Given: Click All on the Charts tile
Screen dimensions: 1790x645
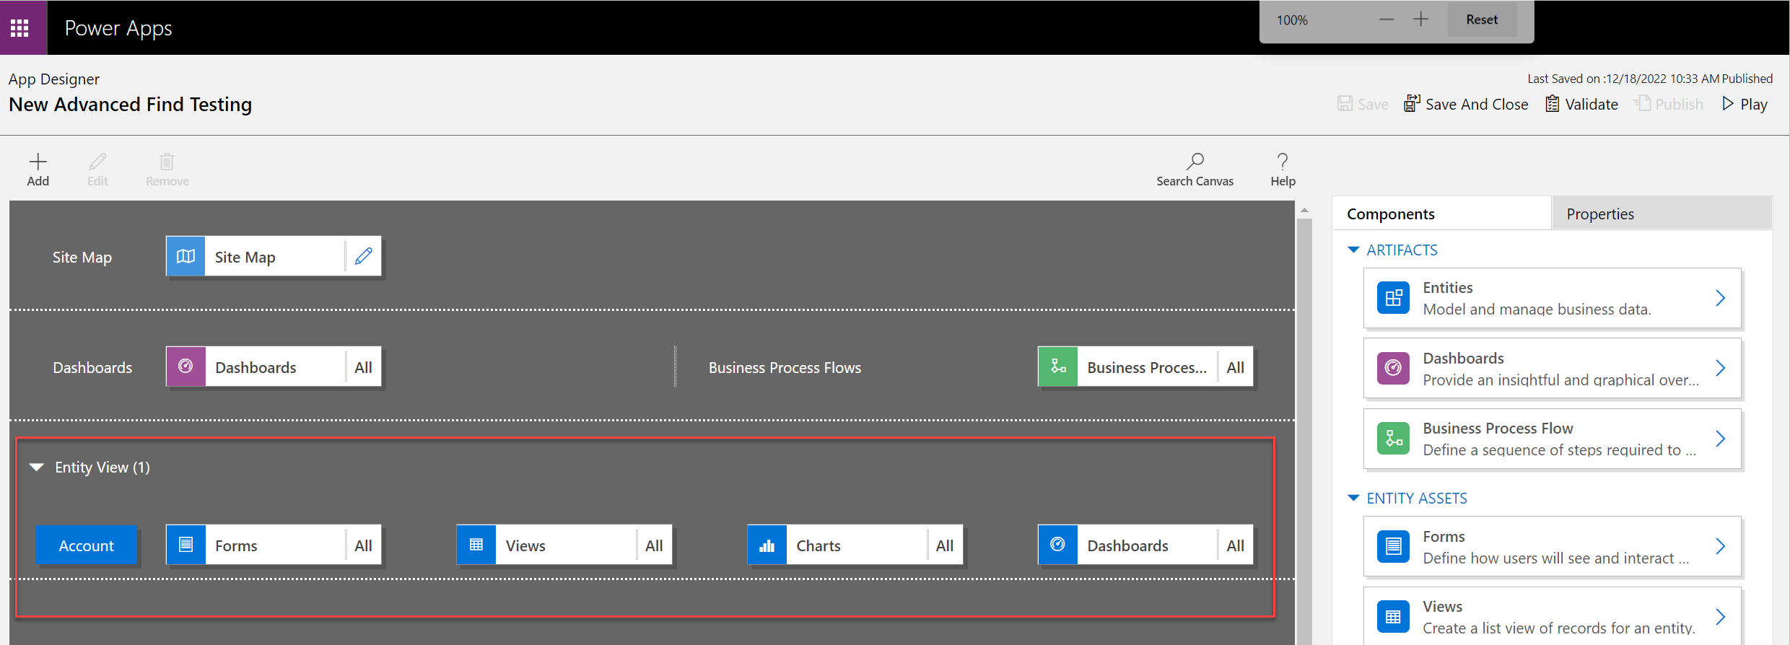Looking at the screenshot, I should click(945, 545).
